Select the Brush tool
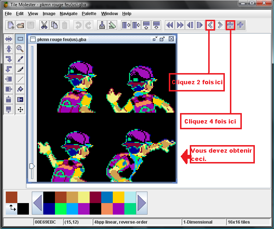Screen dimensions: 274x229 pyautogui.click(x=20, y=69)
